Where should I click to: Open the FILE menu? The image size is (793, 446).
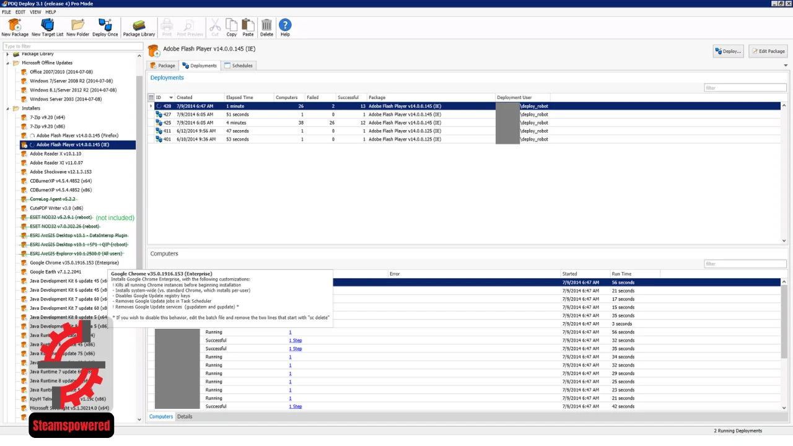(x=6, y=12)
